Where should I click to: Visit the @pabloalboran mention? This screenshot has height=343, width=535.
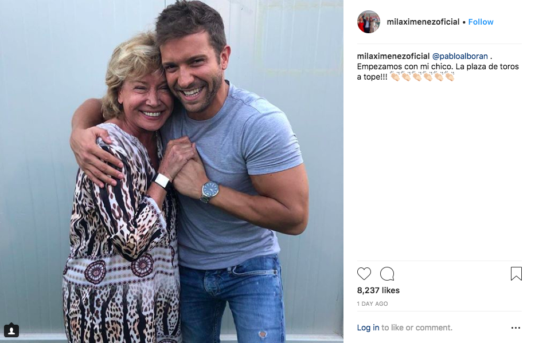[460, 56]
